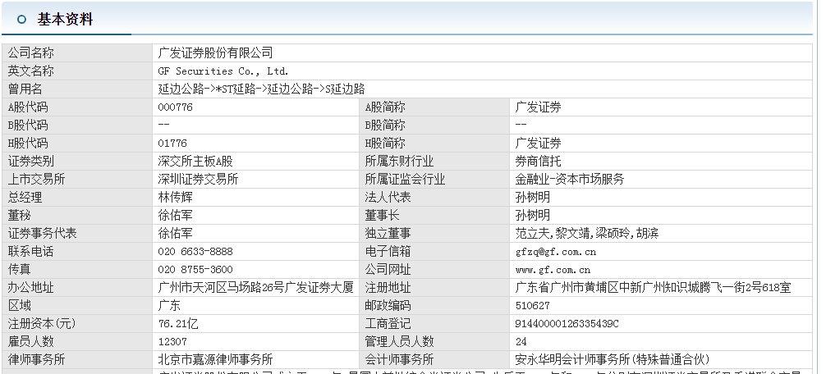Image resolution: width=826 pixels, height=374 pixels.
Task: Select the email gfzq@gf.com.cn
Action: click(x=555, y=252)
